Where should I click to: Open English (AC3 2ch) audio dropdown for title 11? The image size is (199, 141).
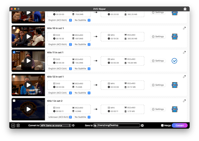[58, 69]
